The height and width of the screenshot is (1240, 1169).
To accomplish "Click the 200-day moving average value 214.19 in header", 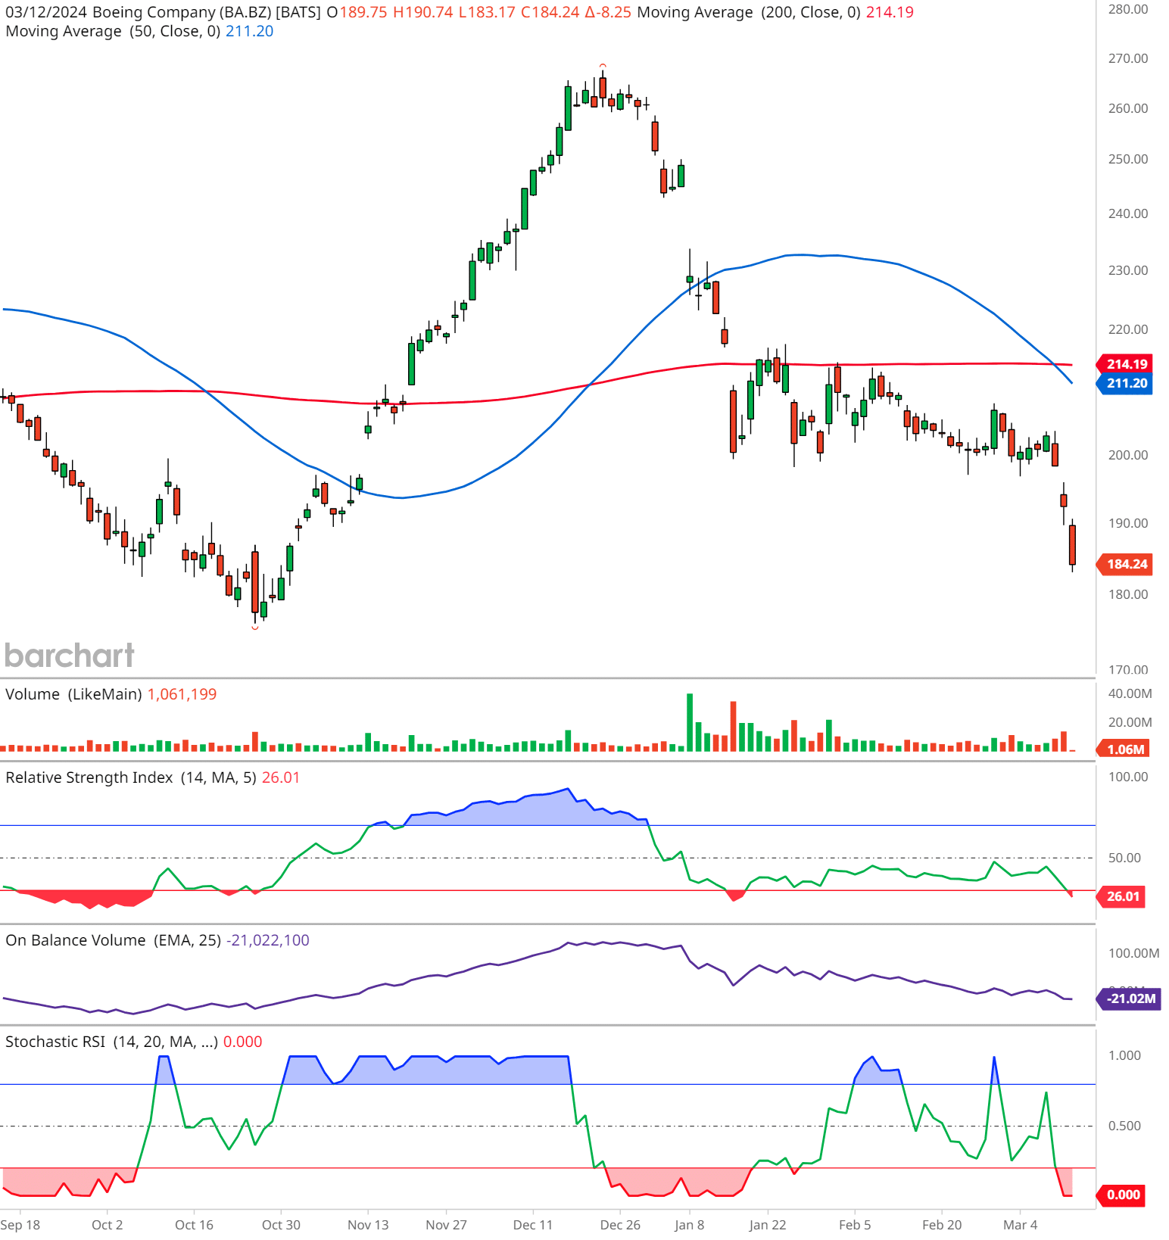I will [890, 12].
